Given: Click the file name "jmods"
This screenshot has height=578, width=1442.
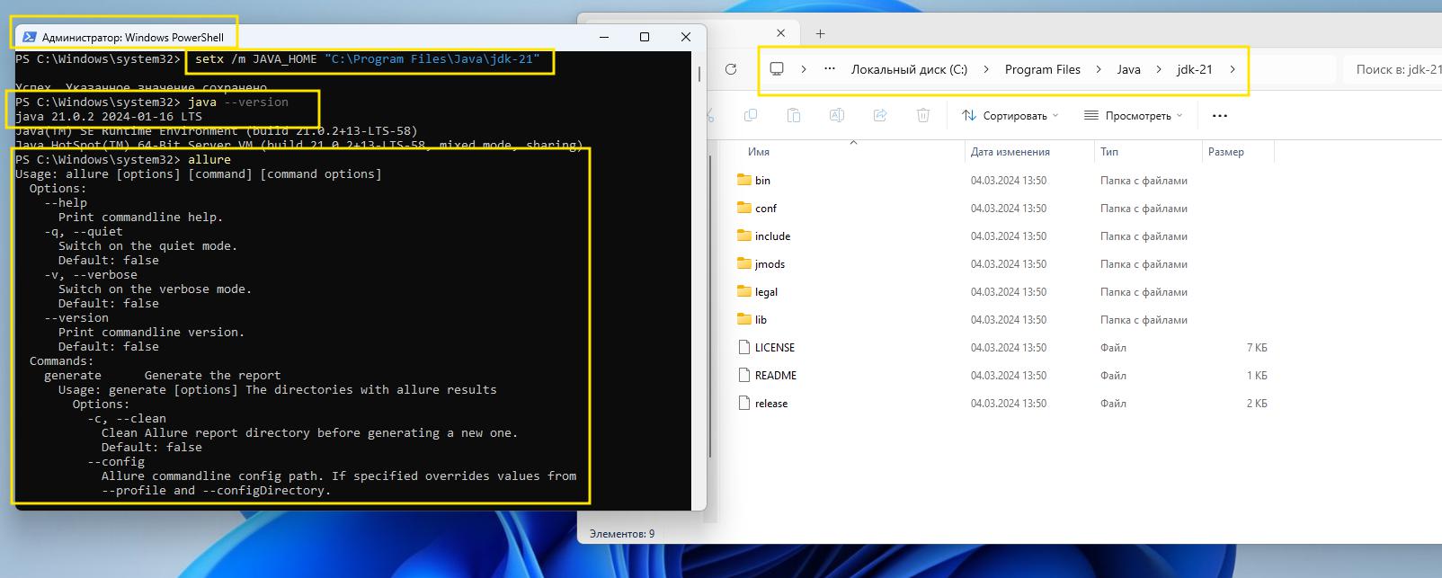Looking at the screenshot, I should coord(770,264).
